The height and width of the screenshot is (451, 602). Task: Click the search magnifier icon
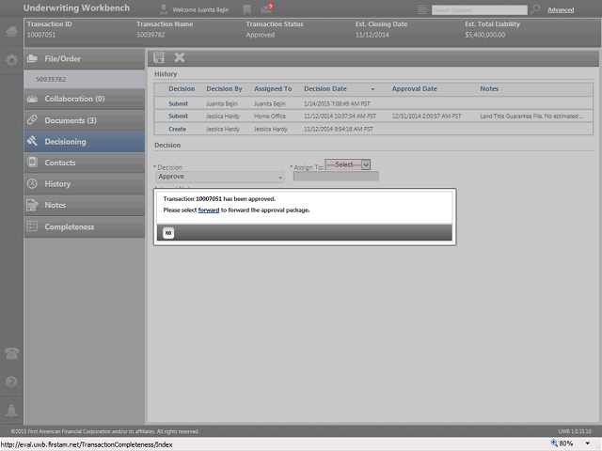tap(535, 9)
